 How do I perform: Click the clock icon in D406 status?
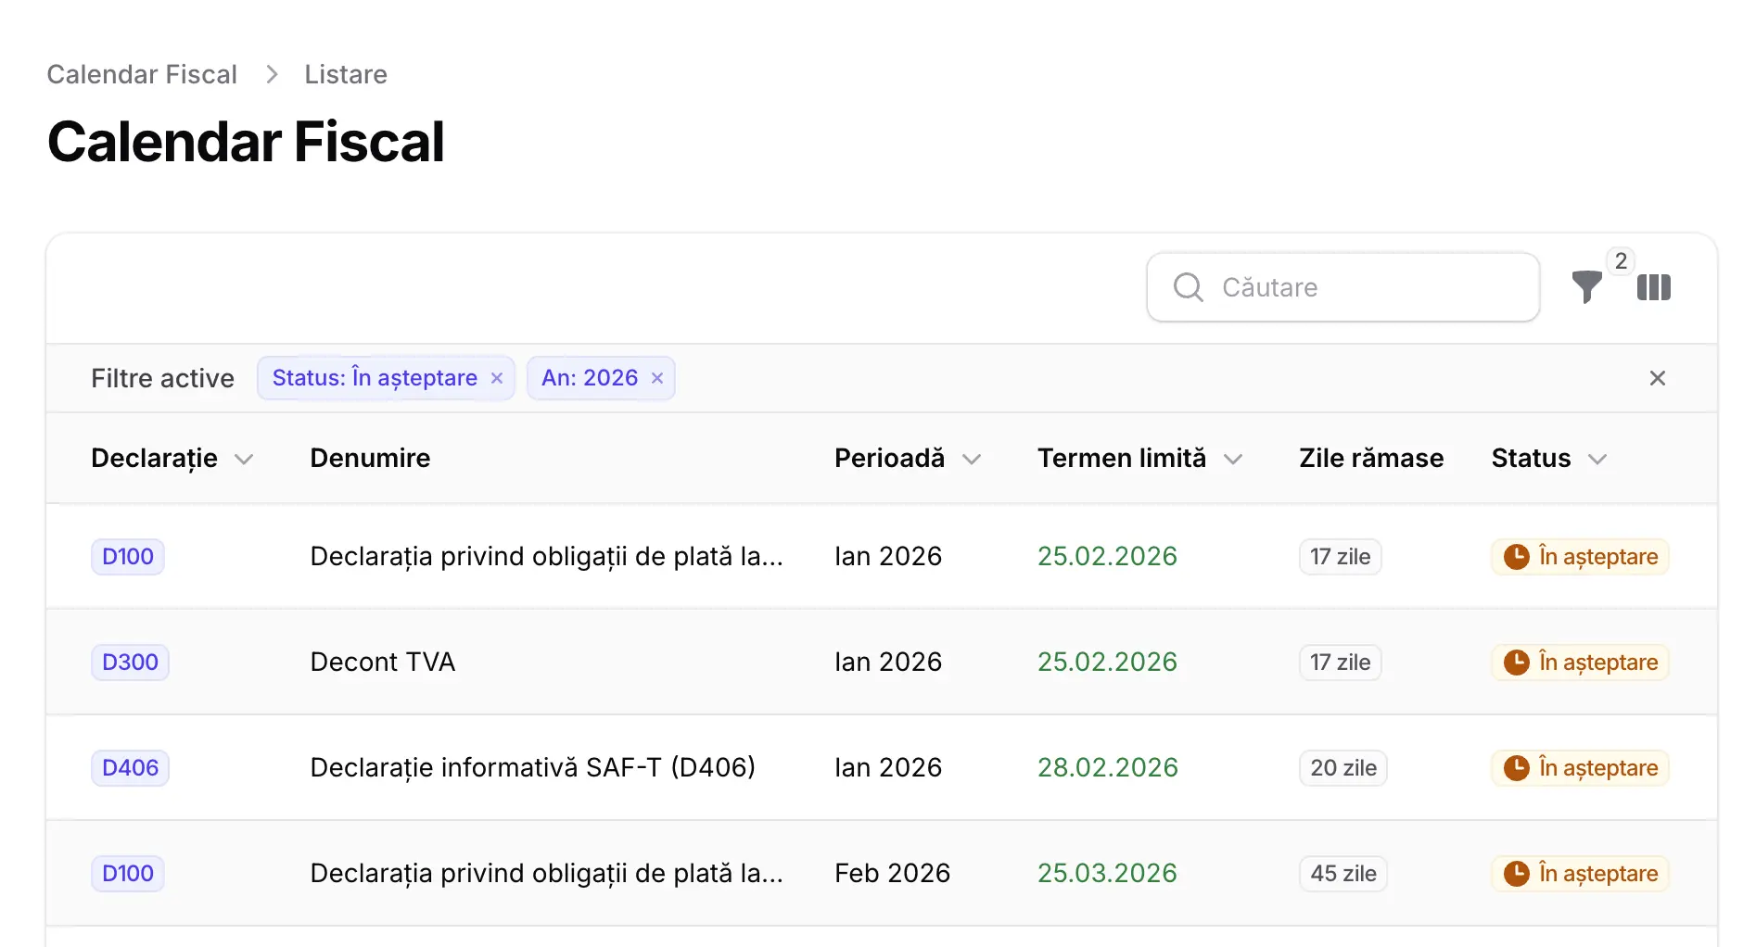click(1516, 768)
